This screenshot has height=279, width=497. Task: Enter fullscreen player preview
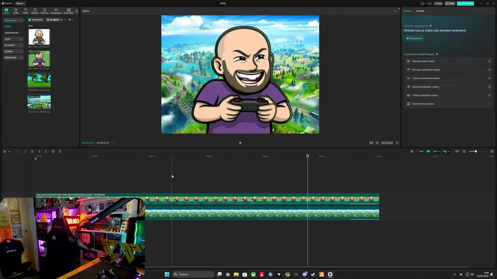397,143
